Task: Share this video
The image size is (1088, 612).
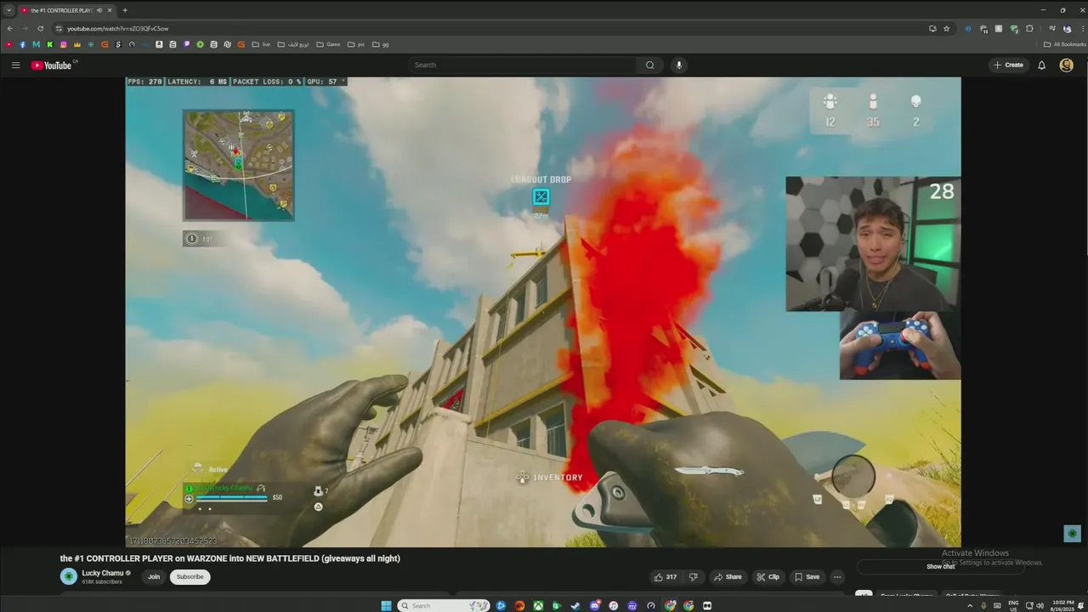Action: pyautogui.click(x=728, y=576)
